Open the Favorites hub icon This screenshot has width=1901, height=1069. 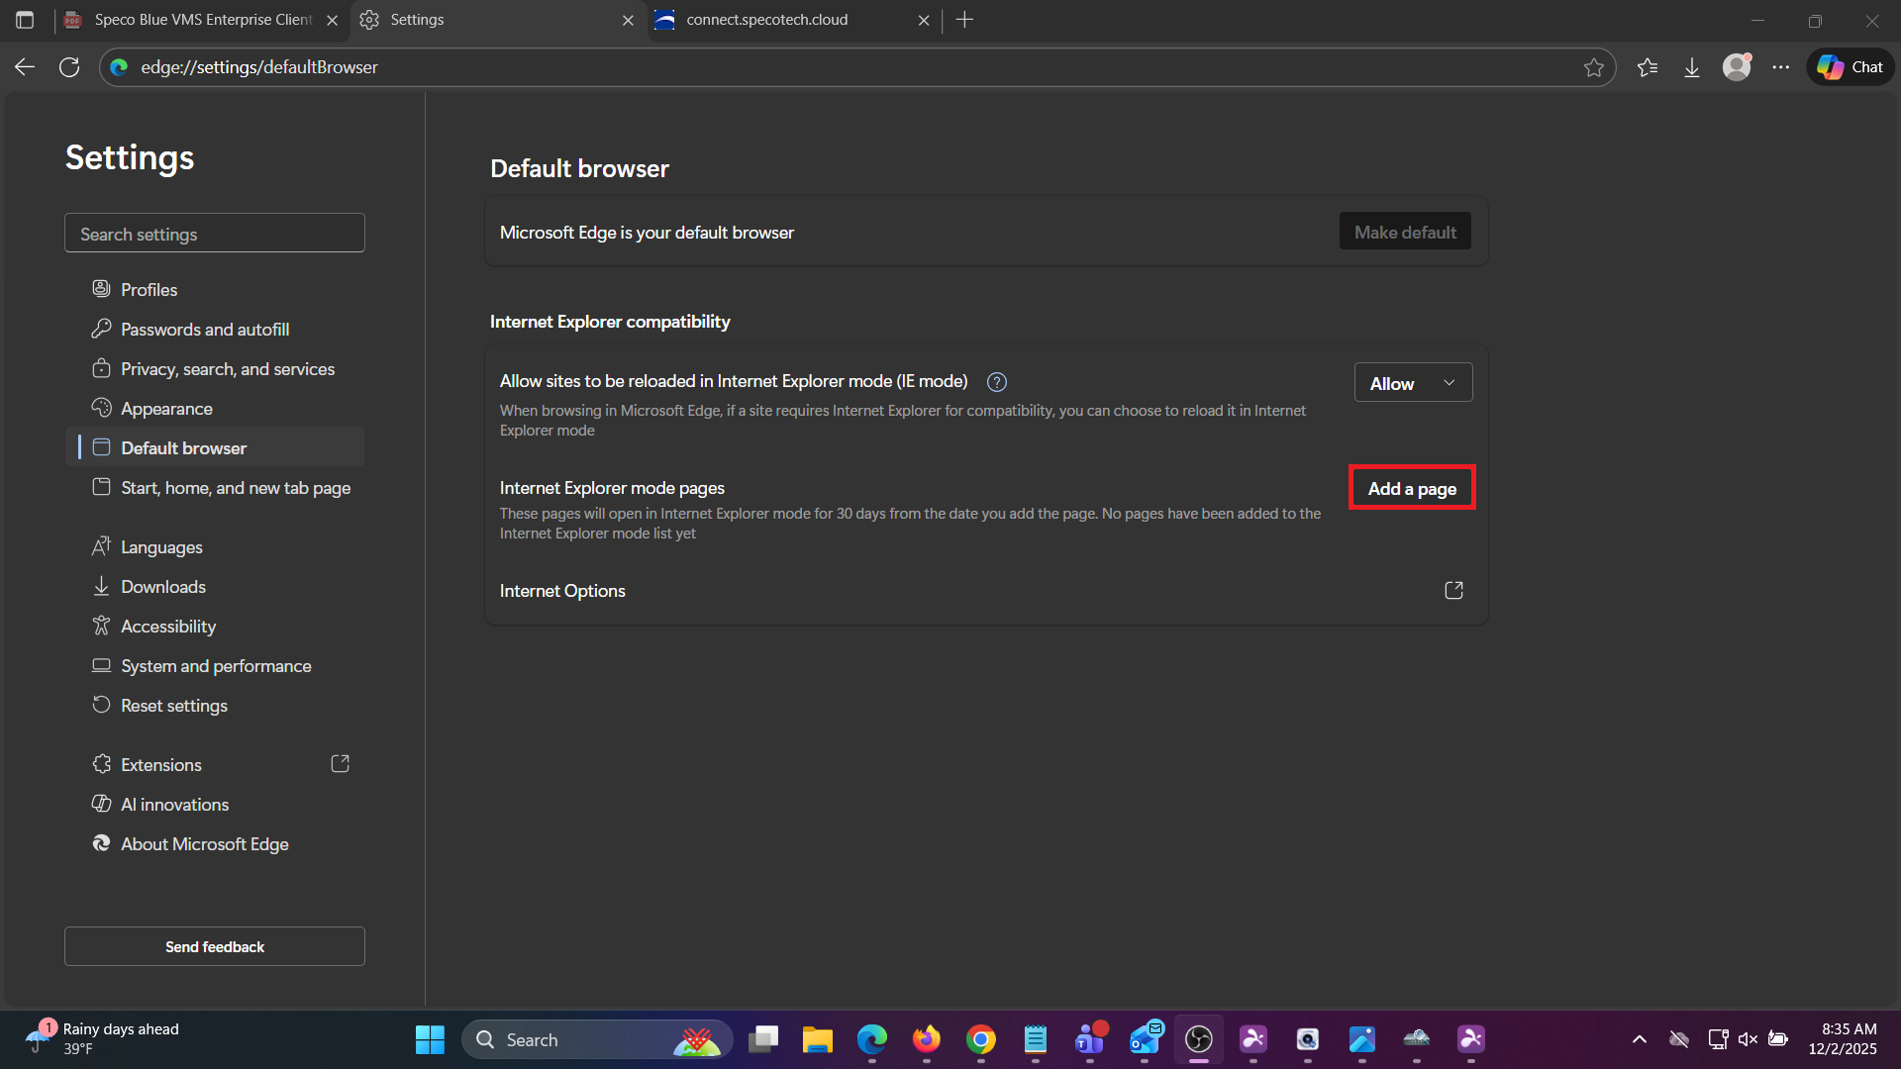coord(1648,67)
